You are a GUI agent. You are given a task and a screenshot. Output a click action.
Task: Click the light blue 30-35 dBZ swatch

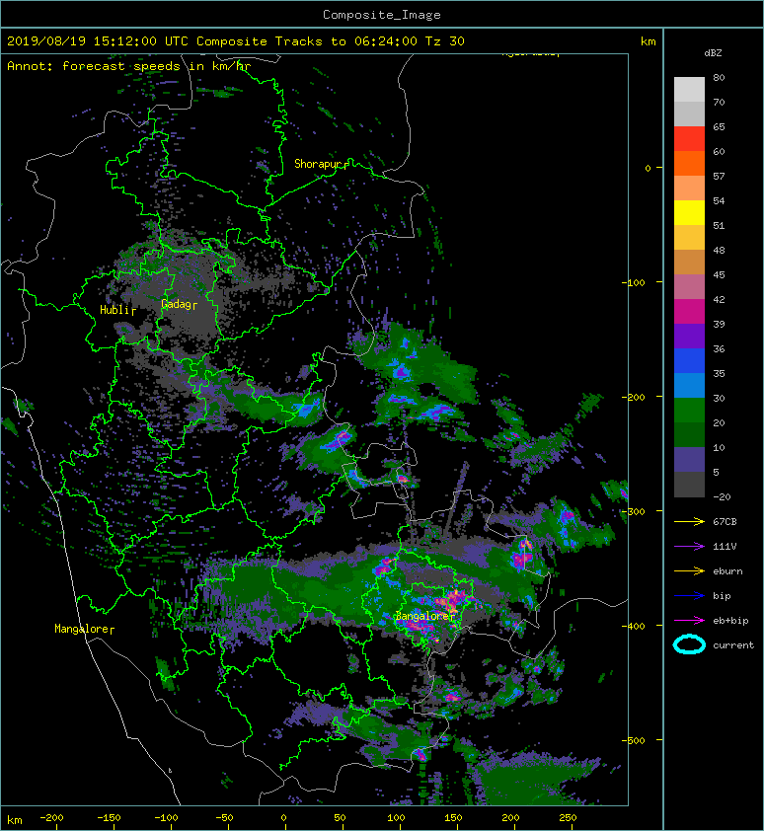(689, 385)
